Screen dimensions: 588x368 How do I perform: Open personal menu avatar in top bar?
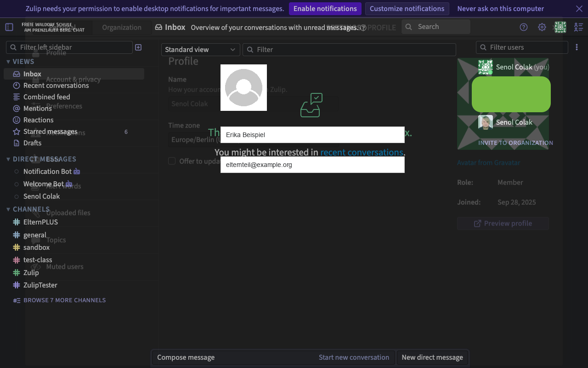[x=560, y=27]
